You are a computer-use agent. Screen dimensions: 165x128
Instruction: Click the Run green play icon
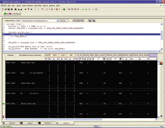tap(83, 10)
